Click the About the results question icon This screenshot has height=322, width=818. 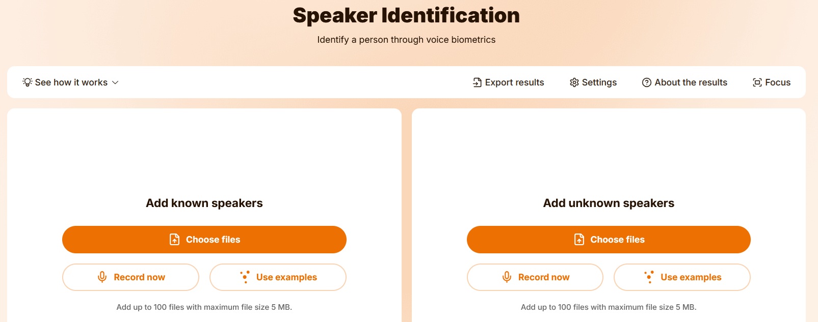647,82
